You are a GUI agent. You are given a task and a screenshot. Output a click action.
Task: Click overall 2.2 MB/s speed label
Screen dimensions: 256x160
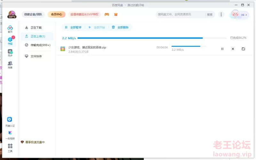click(x=69, y=38)
